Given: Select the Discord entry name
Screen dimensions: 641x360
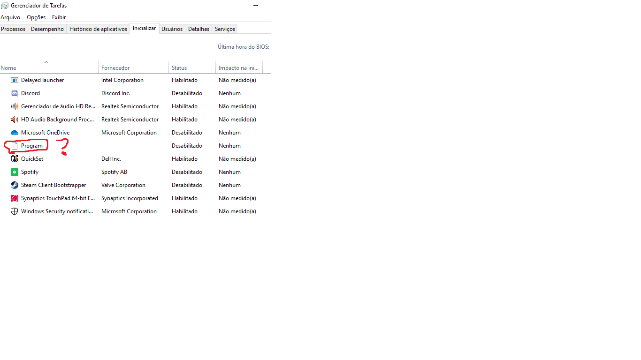Looking at the screenshot, I should 31,93.
